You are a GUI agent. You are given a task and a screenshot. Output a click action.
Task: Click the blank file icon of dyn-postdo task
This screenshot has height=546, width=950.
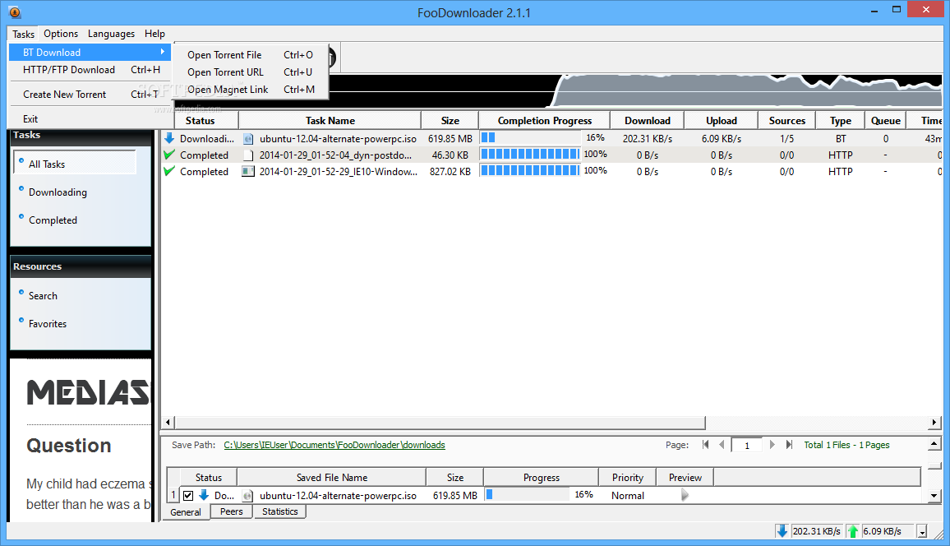click(x=248, y=155)
